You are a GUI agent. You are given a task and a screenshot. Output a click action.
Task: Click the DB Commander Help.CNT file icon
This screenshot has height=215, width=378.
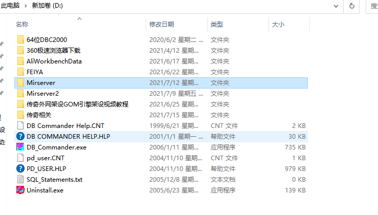(20, 126)
